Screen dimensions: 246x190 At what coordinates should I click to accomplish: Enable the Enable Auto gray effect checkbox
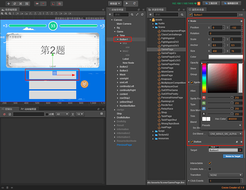[x=210, y=169]
